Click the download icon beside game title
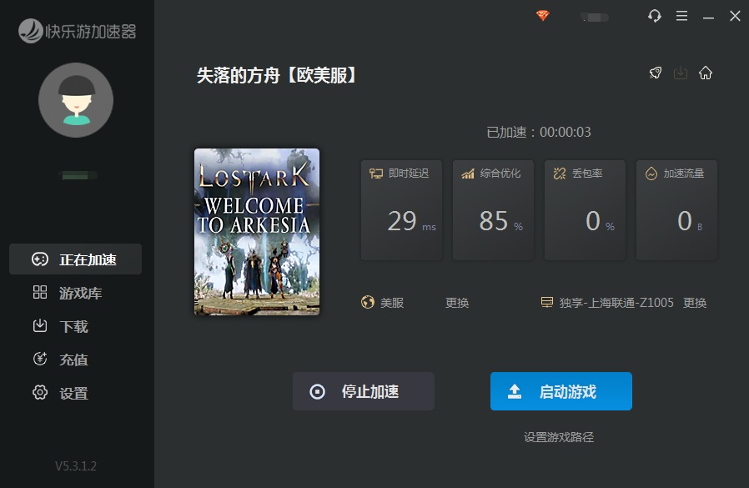749x488 pixels. tap(681, 73)
